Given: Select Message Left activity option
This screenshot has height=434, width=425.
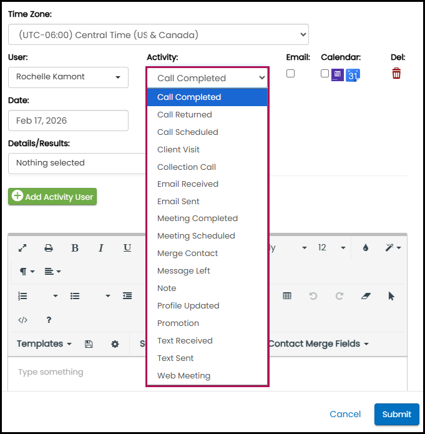Looking at the screenshot, I should pyautogui.click(x=207, y=270).
